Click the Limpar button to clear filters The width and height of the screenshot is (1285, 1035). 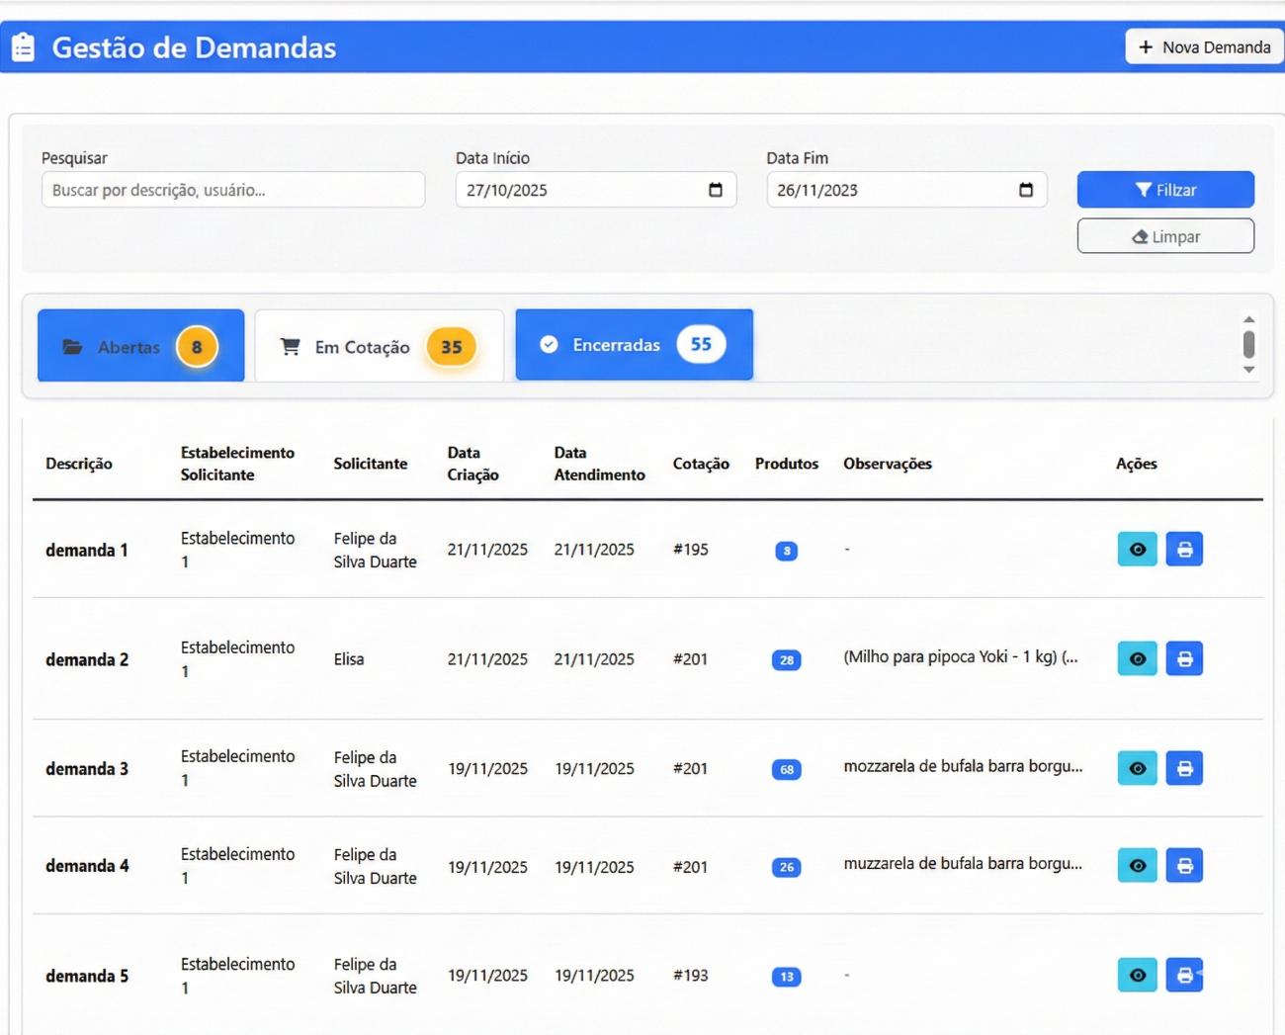[x=1165, y=236]
